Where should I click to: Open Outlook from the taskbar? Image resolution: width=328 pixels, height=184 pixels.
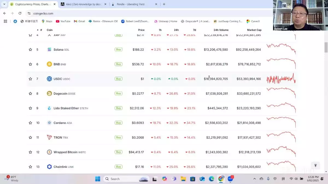tap(202, 179)
